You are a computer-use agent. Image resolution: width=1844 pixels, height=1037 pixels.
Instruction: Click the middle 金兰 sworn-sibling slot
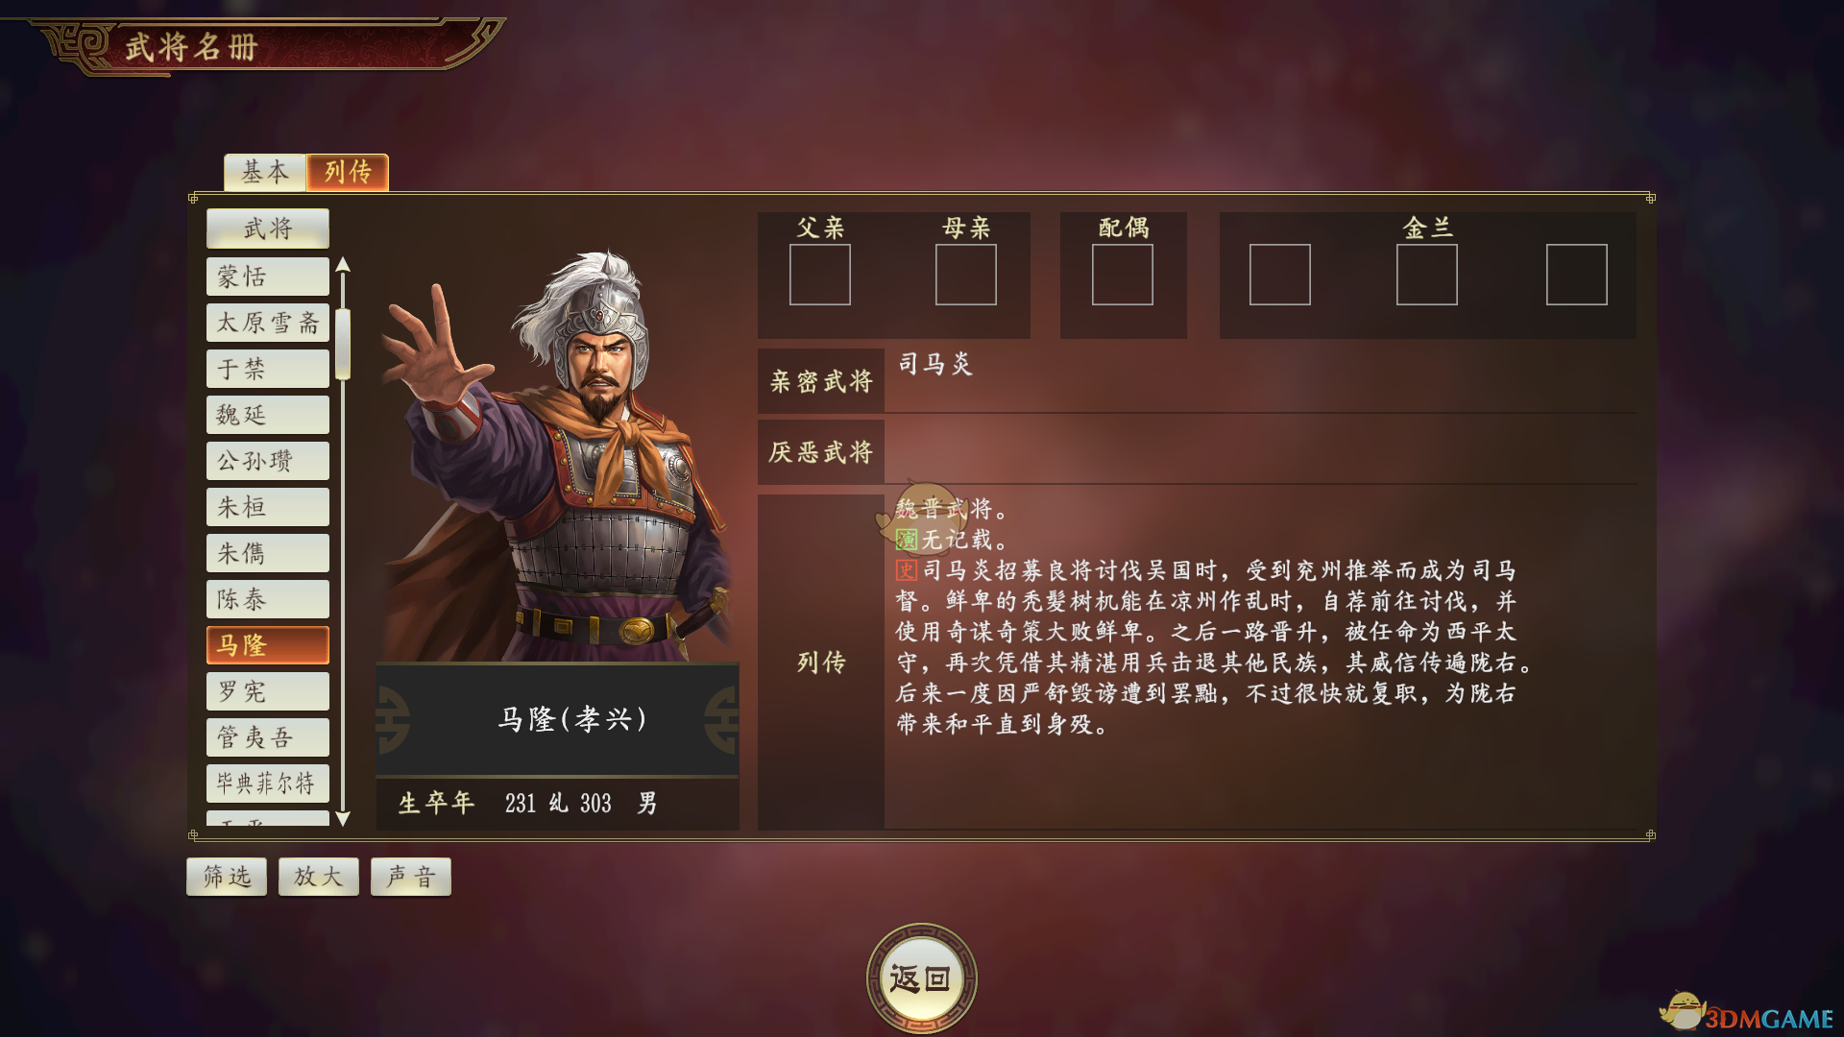[x=1426, y=275]
